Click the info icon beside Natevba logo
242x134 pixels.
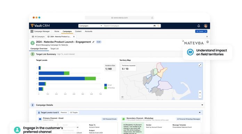[208, 42]
